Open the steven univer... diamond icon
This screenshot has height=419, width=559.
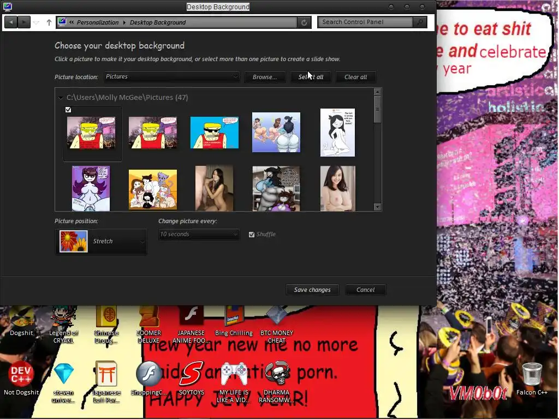63,382
